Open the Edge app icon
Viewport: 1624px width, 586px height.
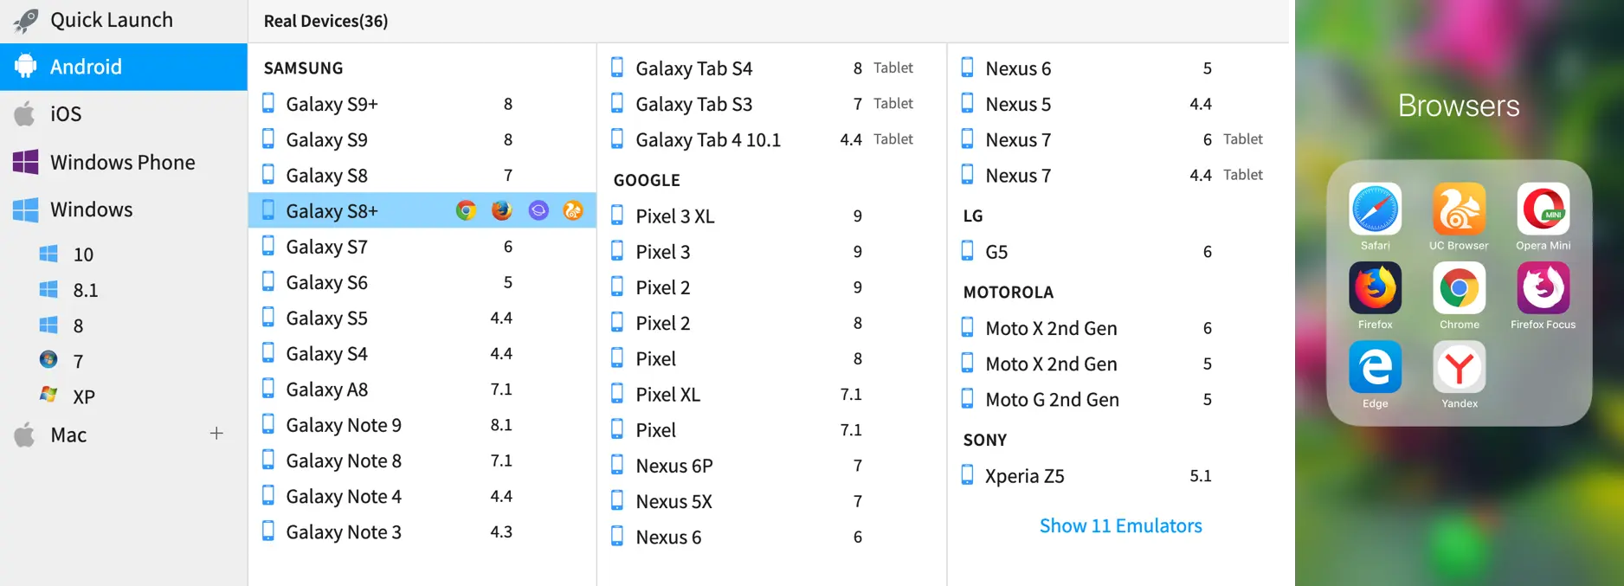[x=1375, y=367]
